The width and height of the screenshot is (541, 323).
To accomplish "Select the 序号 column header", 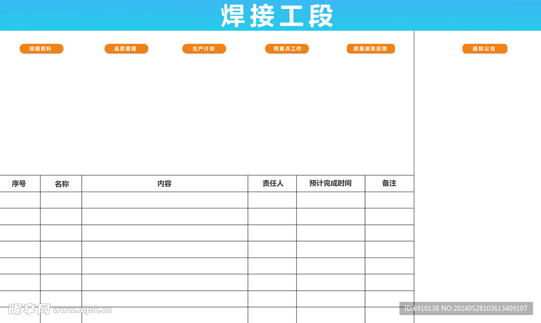I will pos(19,184).
